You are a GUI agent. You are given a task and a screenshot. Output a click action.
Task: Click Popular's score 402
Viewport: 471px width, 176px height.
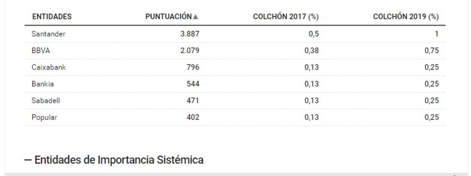[193, 117]
